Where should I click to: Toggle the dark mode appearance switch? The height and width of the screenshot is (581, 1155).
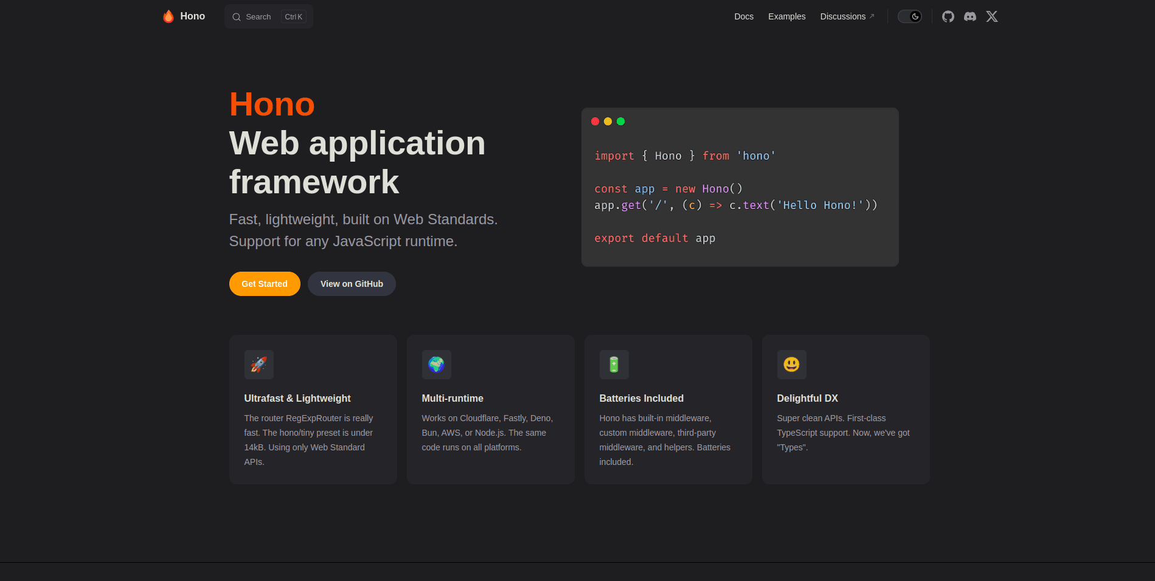(910, 16)
